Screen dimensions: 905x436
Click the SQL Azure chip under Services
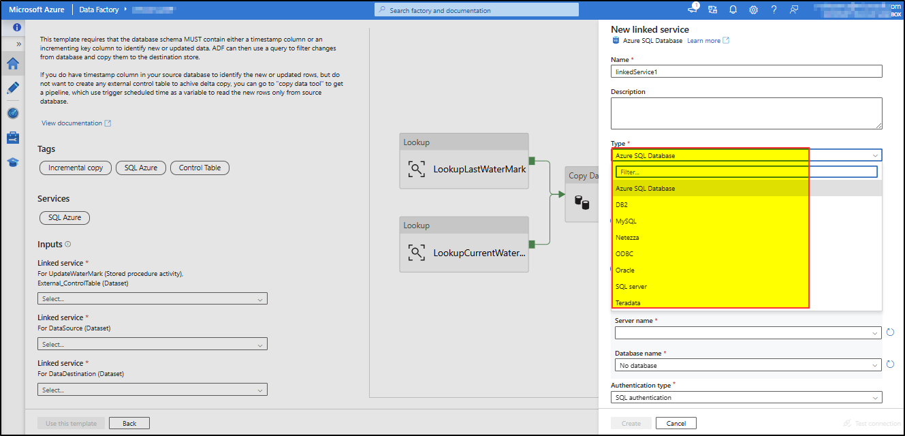[x=65, y=217]
